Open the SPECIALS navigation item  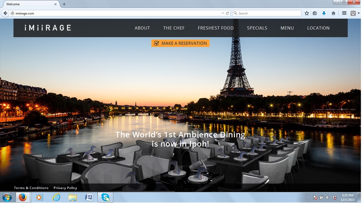257,28
